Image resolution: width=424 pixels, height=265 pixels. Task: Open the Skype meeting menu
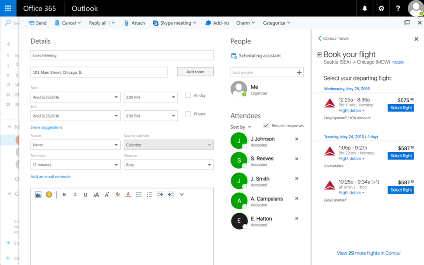click(x=174, y=23)
